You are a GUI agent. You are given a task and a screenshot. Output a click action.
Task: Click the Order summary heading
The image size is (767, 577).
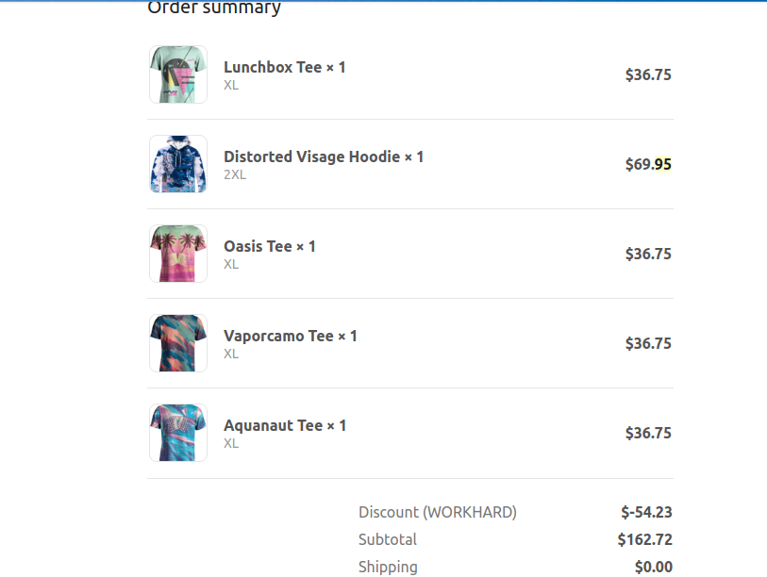tap(214, 8)
